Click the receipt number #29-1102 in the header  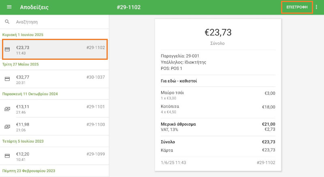click(x=128, y=7)
